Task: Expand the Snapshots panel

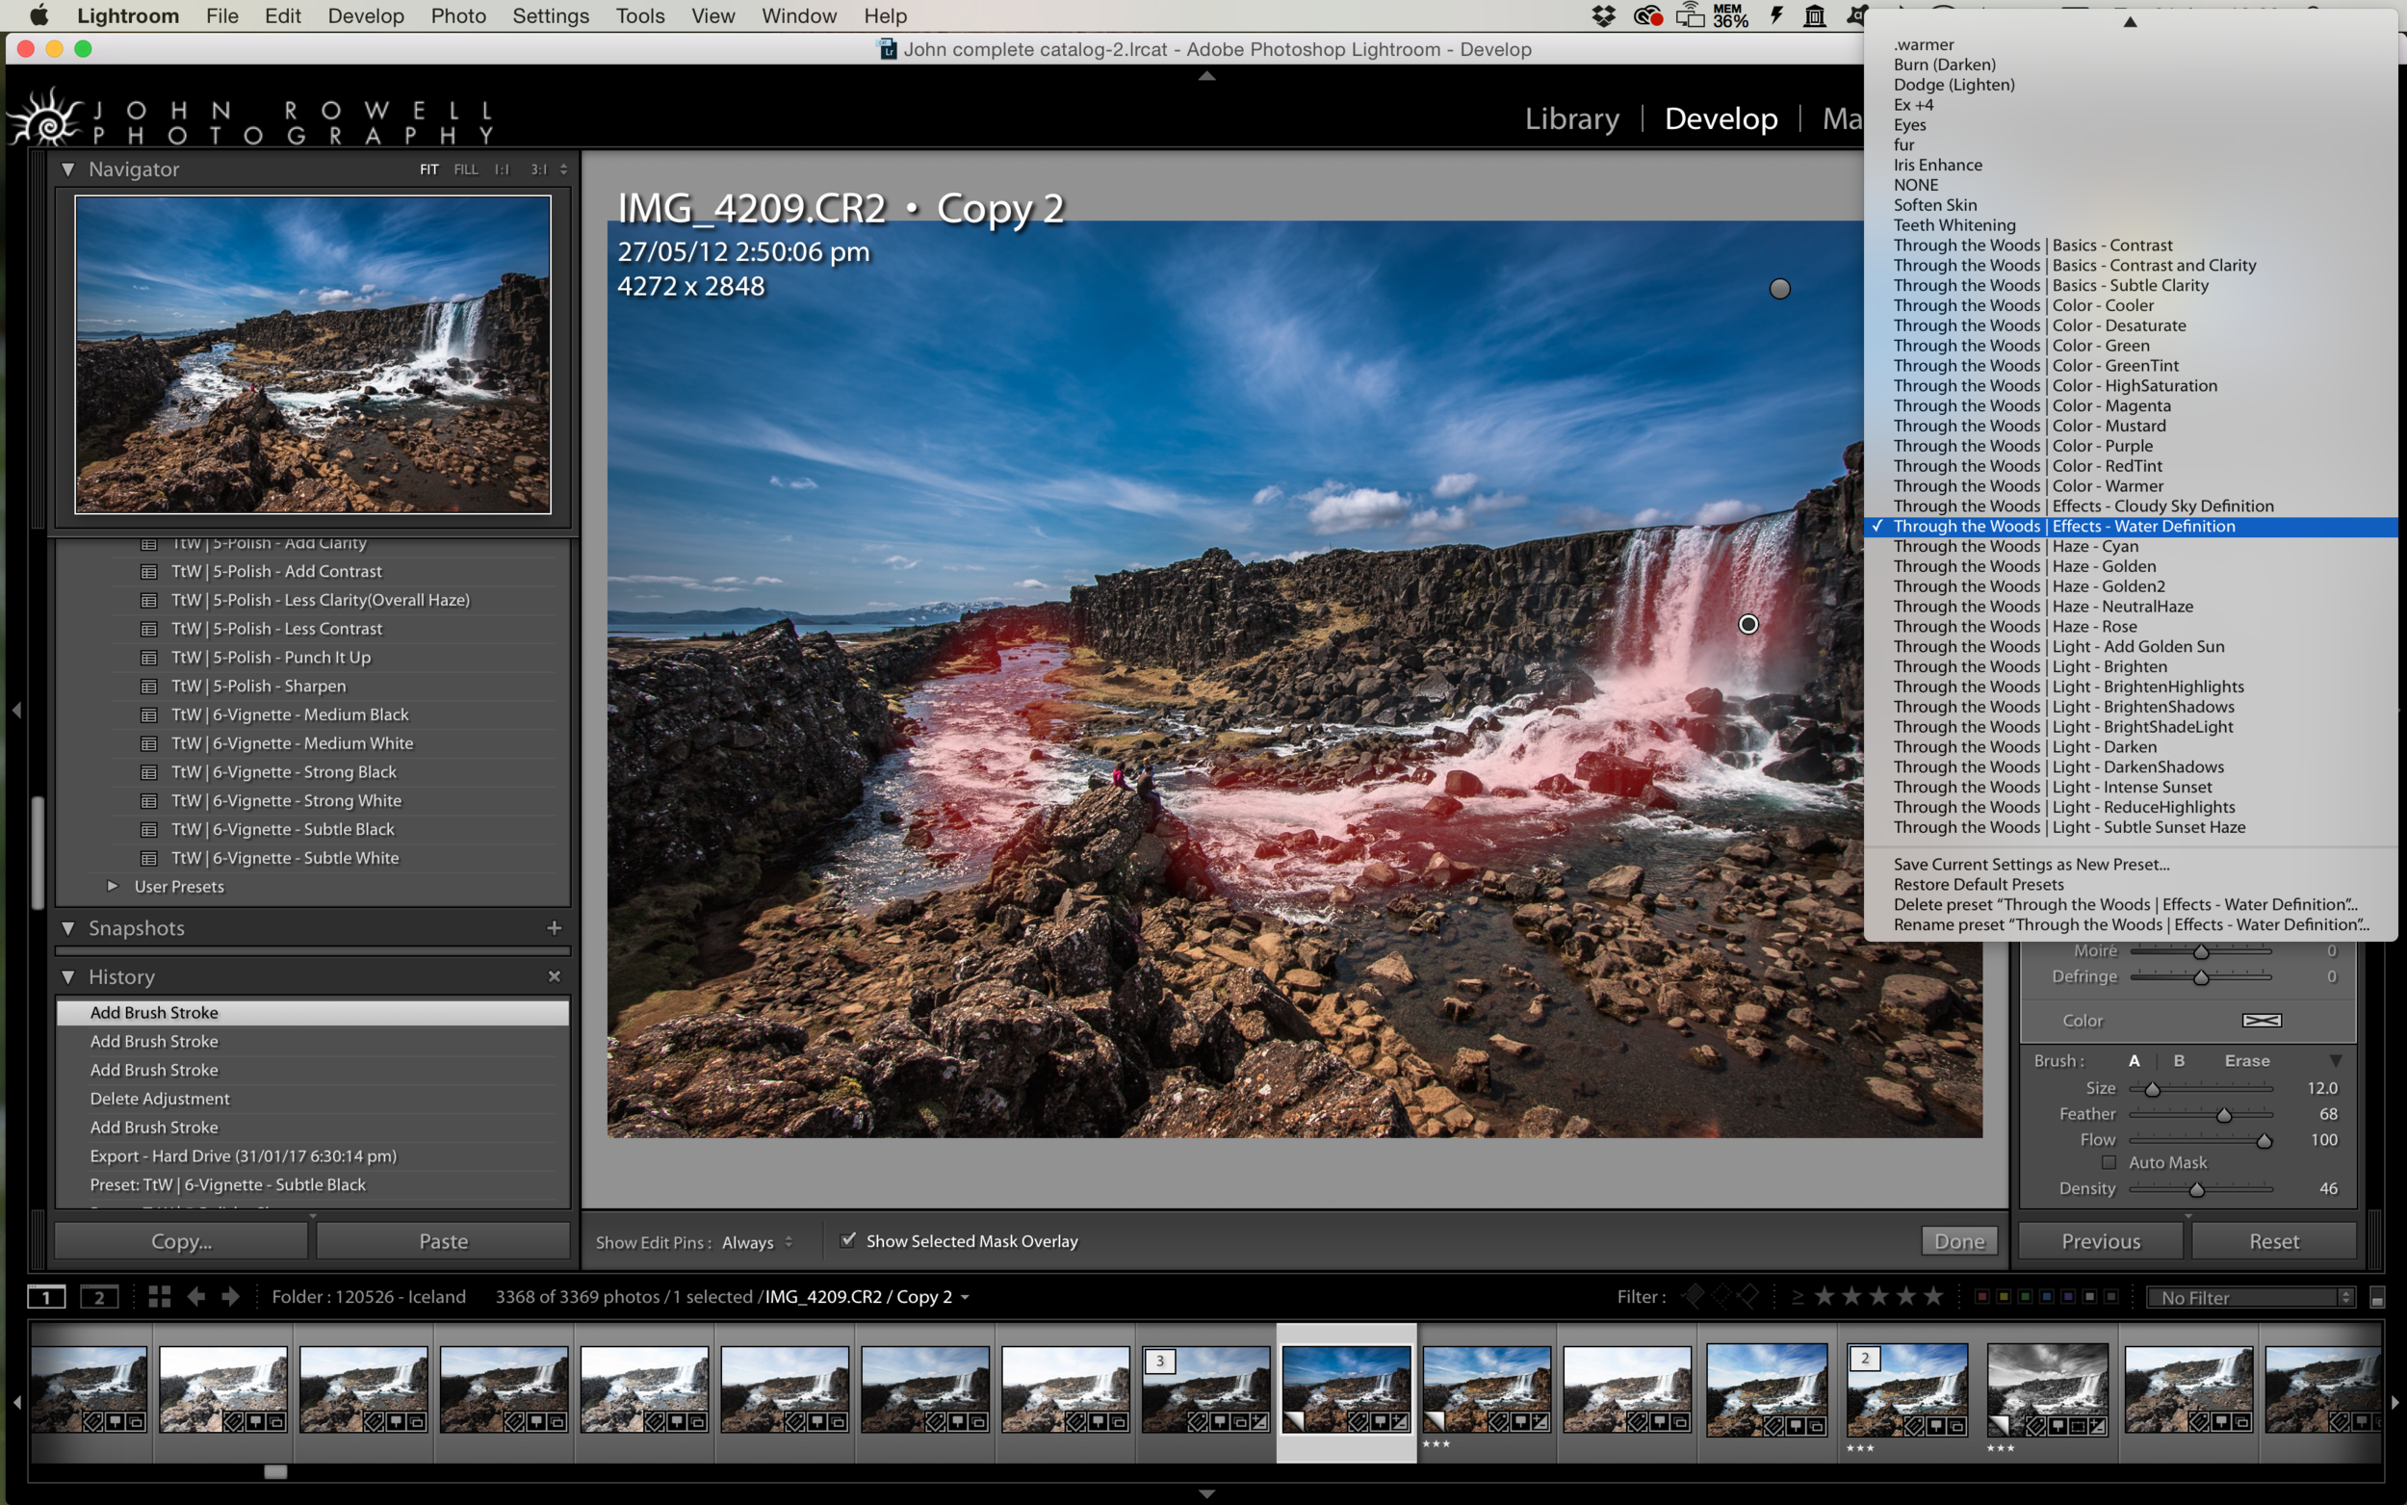Action: pos(71,929)
